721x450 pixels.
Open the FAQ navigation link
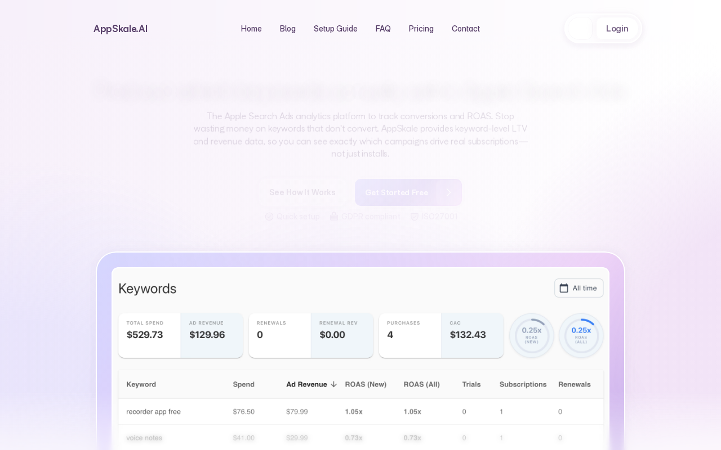383,29
